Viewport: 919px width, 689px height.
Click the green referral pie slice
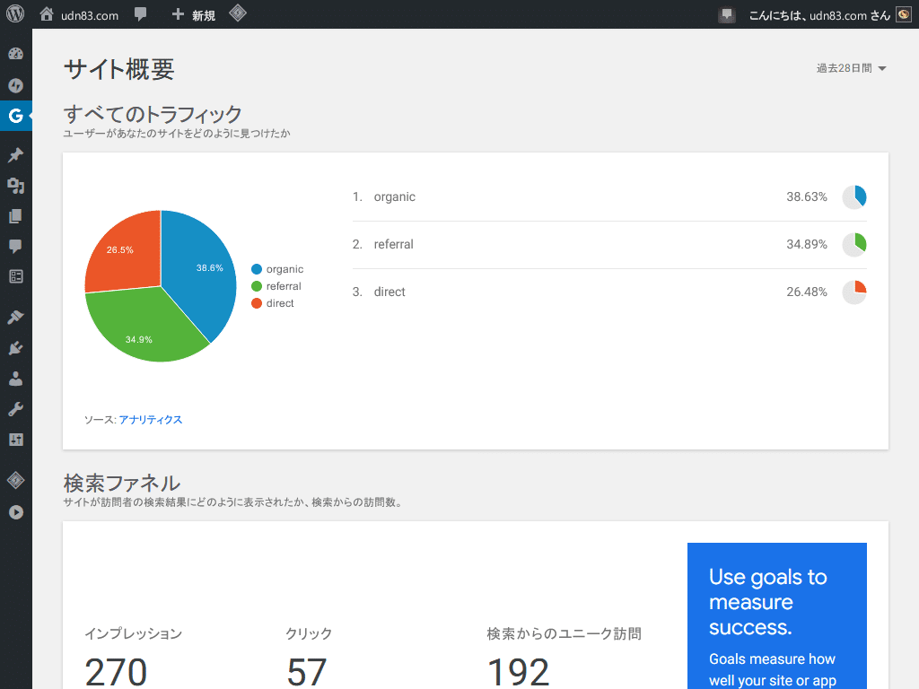pyautogui.click(x=144, y=328)
